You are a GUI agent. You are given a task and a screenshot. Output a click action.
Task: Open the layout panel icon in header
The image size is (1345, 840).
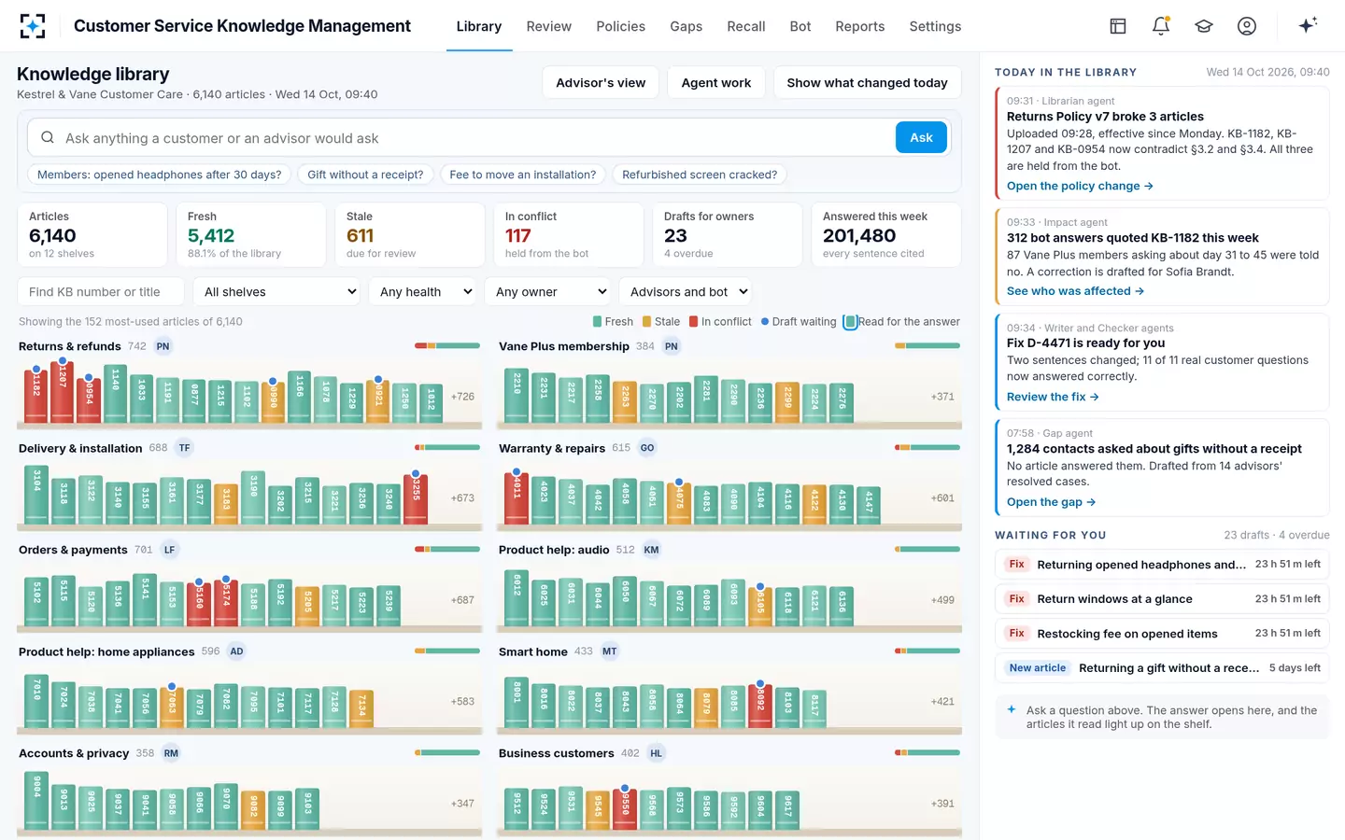click(1118, 26)
